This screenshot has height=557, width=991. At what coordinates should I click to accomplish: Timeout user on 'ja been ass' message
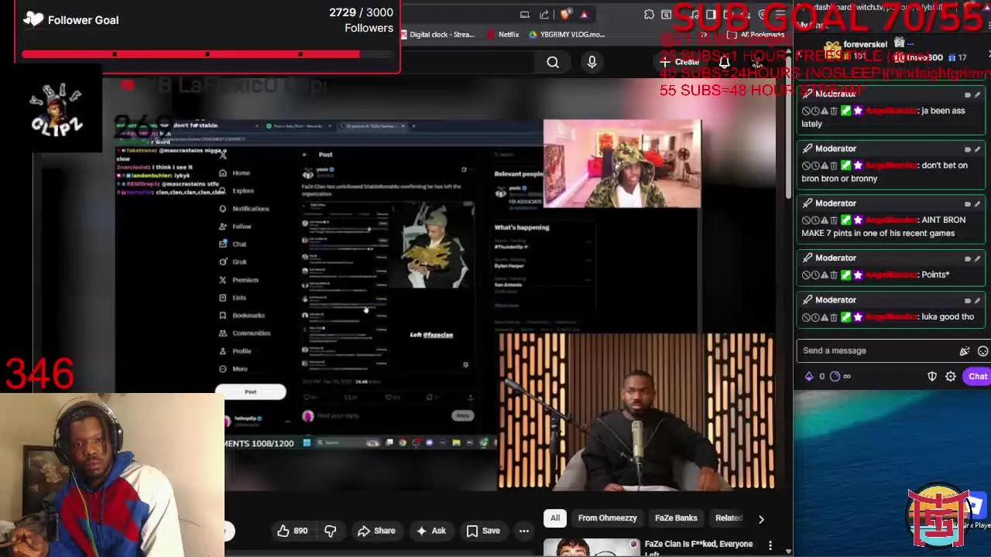click(815, 111)
